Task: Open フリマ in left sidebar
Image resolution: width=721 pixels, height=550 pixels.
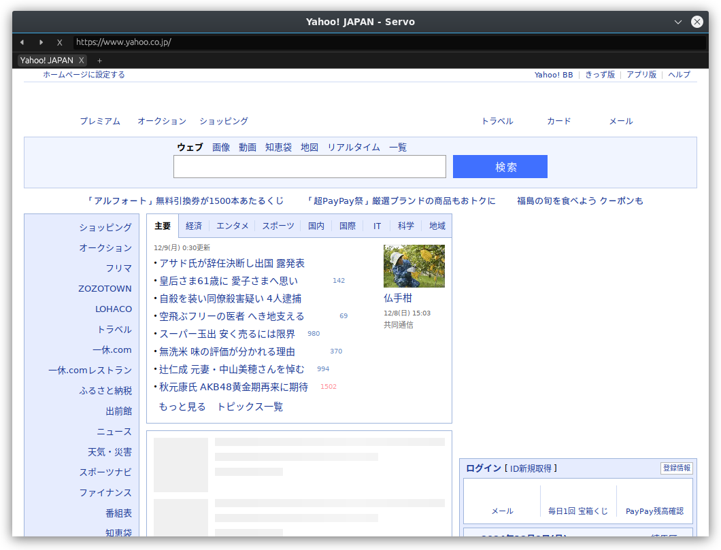Action: coord(118,269)
